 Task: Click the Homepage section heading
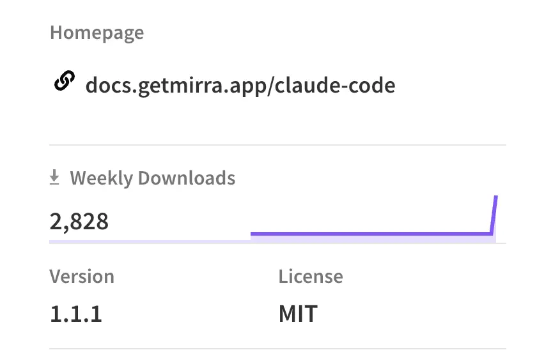97,33
